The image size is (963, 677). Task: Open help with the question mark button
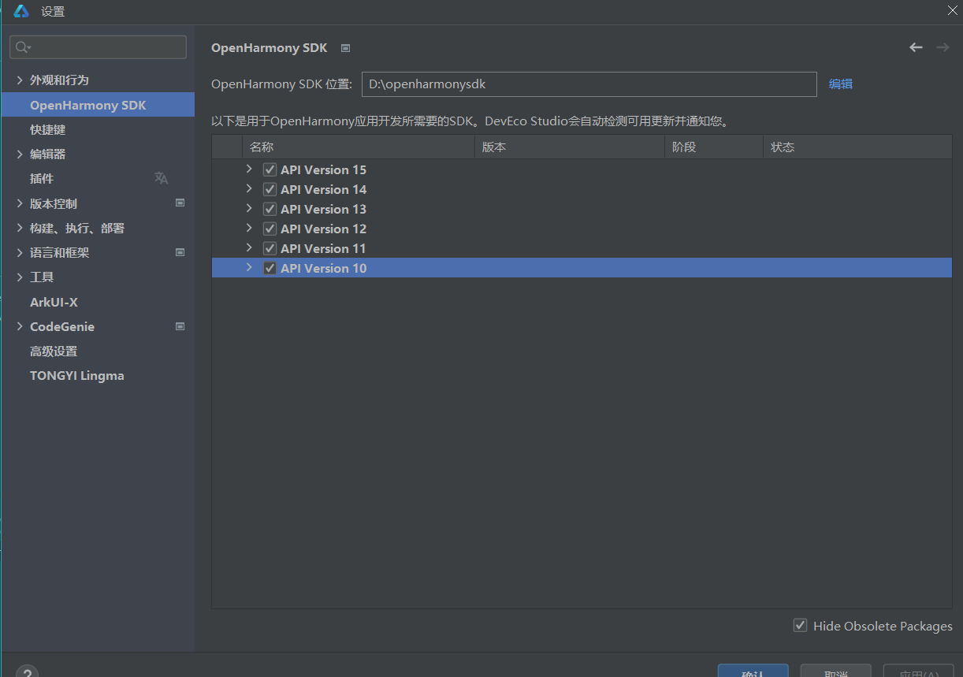click(x=27, y=672)
